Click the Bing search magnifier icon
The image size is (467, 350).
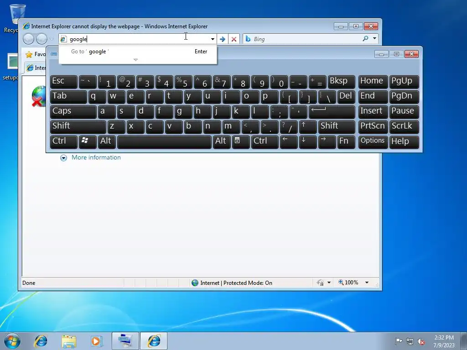[365, 39]
